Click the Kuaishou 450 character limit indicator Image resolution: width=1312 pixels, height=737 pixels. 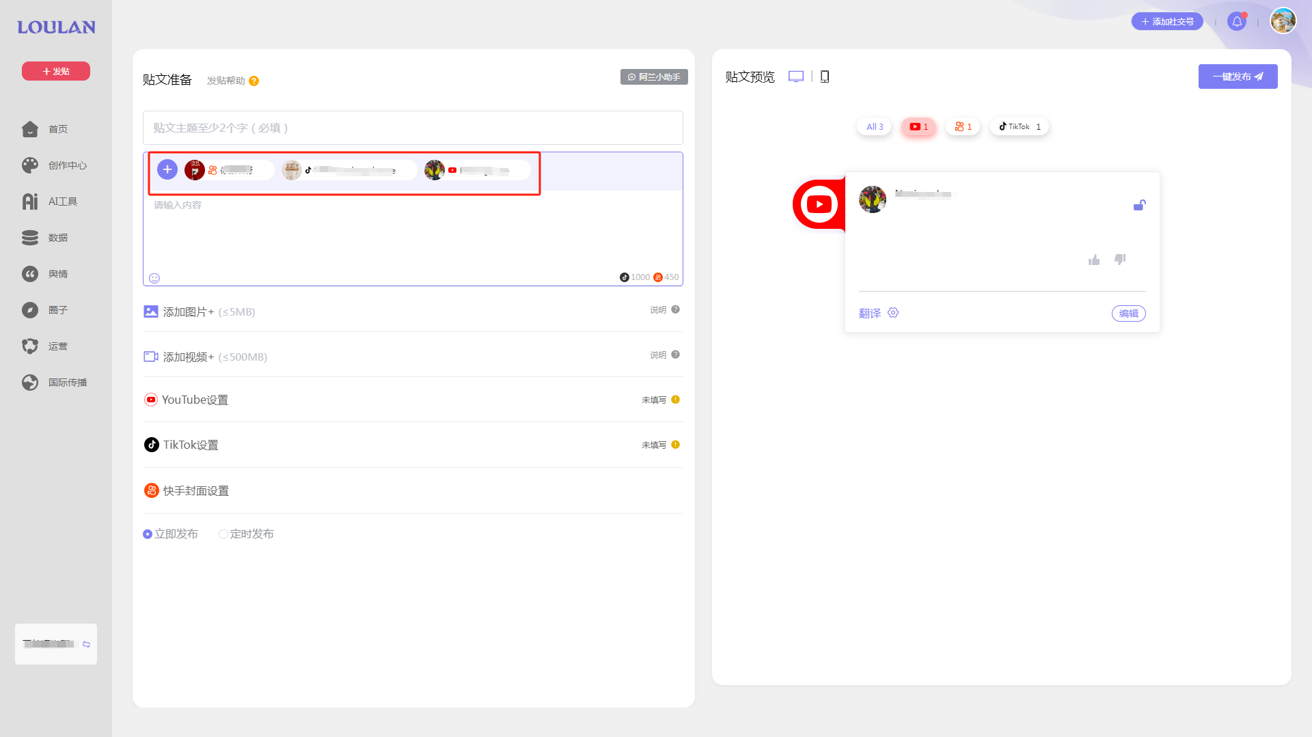pyautogui.click(x=666, y=277)
